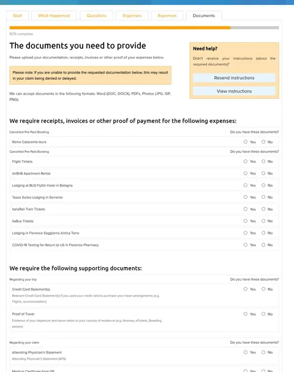
Task: Select Yes for COVID-19 Testing receipt
Action: (x=246, y=244)
